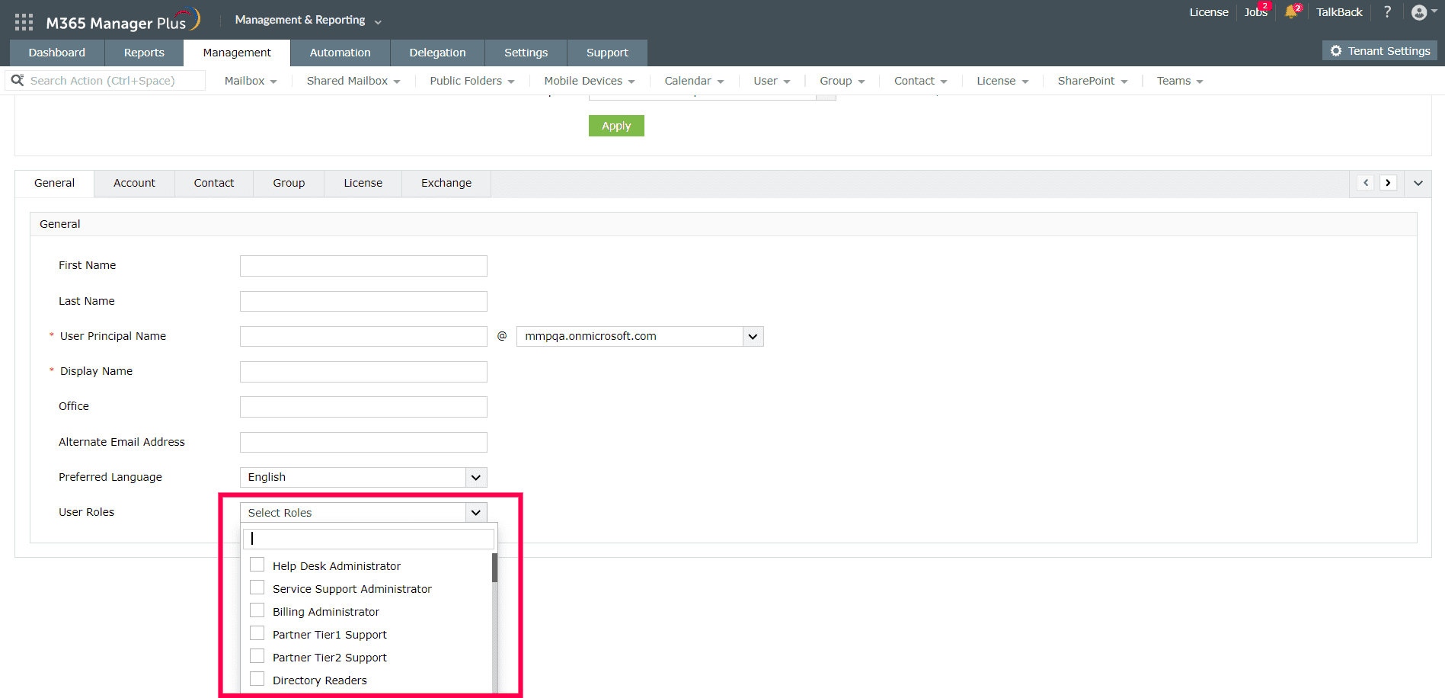1445x698 pixels.
Task: Switch to the Exchange sub-tab
Action: [446, 183]
